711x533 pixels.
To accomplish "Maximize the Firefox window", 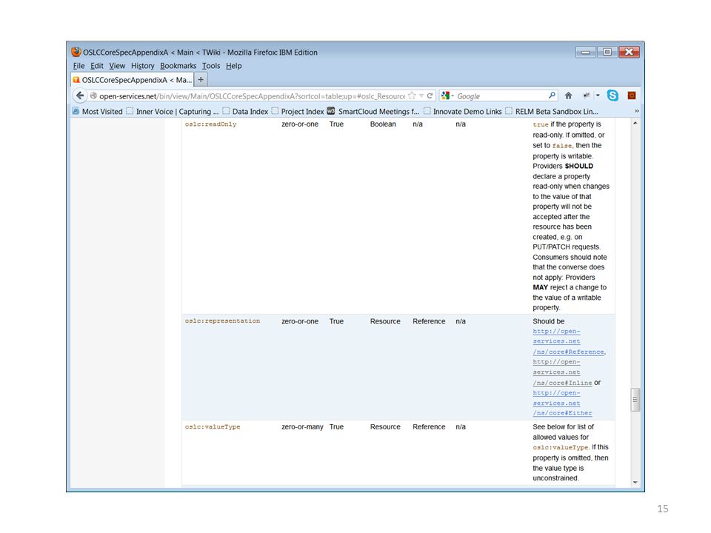I will tap(607, 52).
